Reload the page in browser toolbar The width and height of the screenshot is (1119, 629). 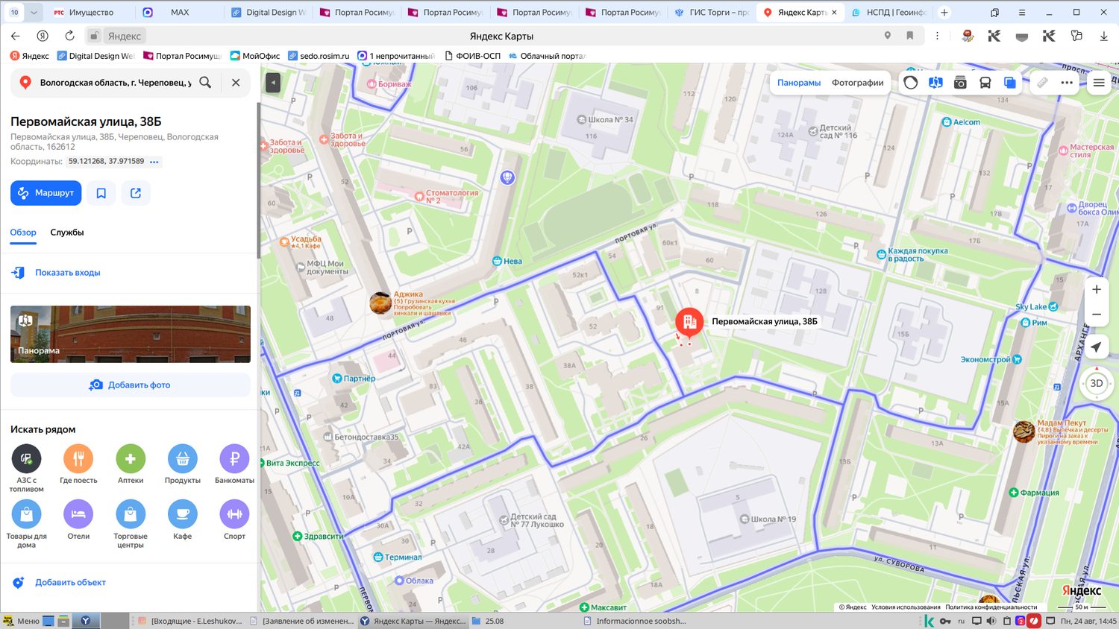pos(69,36)
